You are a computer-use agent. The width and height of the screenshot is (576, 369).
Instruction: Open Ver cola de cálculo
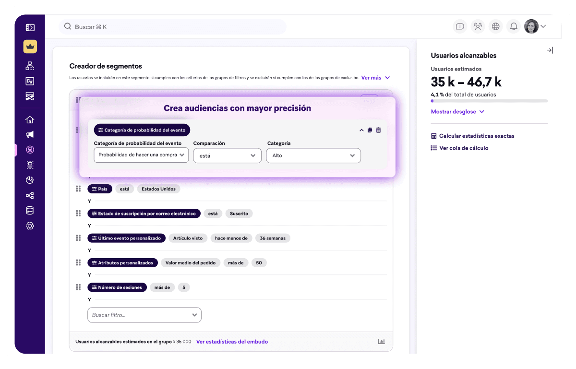[459, 148]
